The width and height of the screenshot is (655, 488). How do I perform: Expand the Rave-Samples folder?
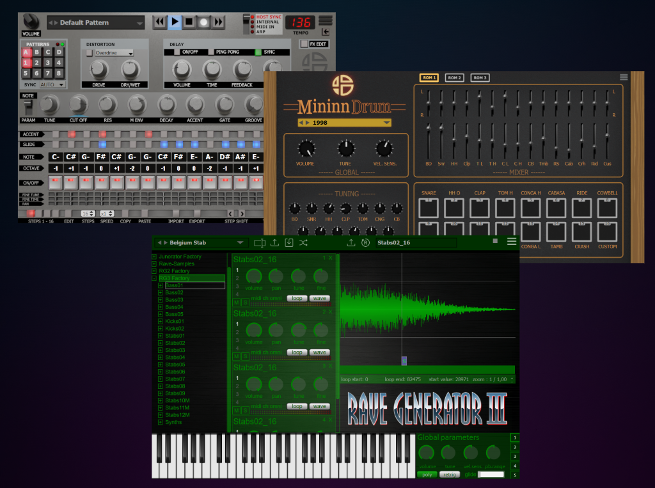coord(154,264)
